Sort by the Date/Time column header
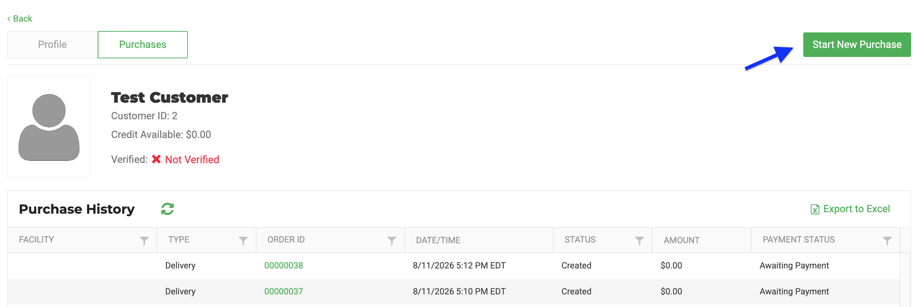Viewport: 914px width, 307px height. 438,240
